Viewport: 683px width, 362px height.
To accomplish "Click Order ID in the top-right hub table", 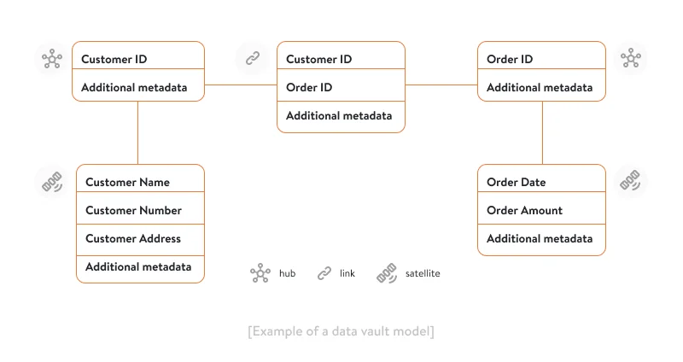I will click(x=510, y=59).
